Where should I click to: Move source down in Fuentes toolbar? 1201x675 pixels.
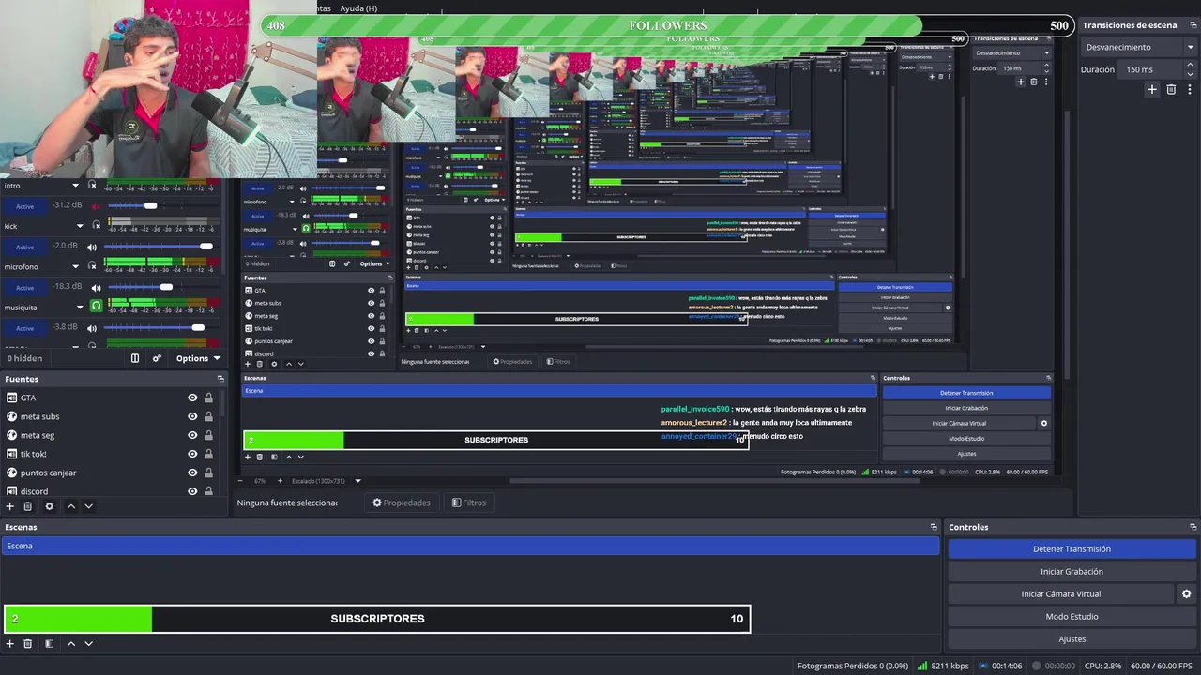click(x=88, y=506)
